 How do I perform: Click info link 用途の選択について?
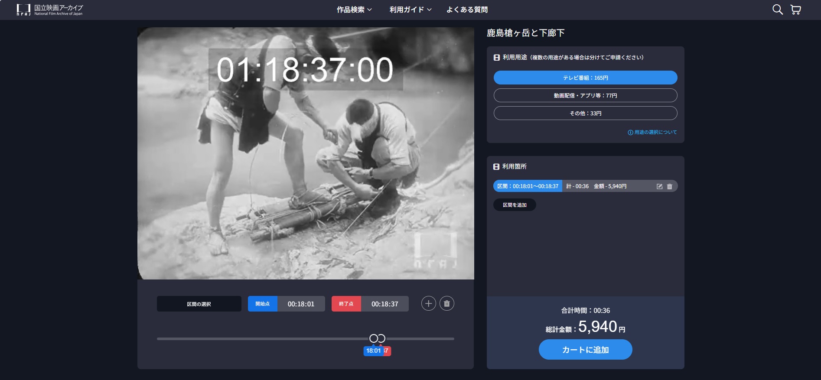coord(652,132)
